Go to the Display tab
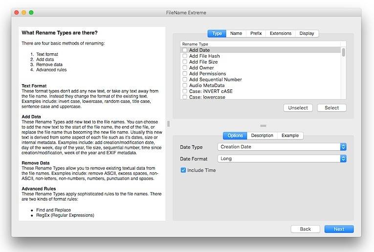 point(307,33)
